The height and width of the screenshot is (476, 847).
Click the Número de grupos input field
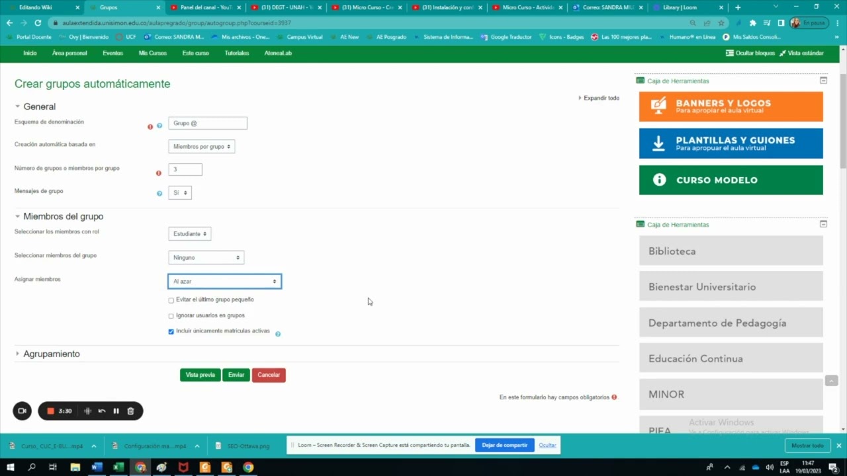[185, 169]
